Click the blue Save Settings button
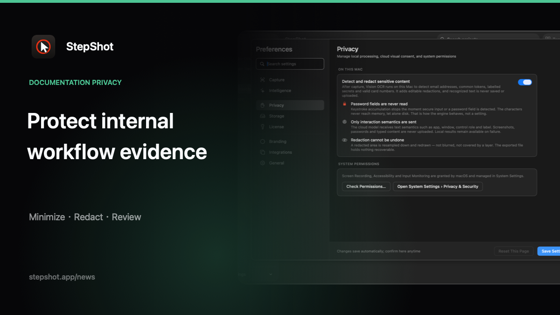The width and height of the screenshot is (560, 315). coord(549,251)
